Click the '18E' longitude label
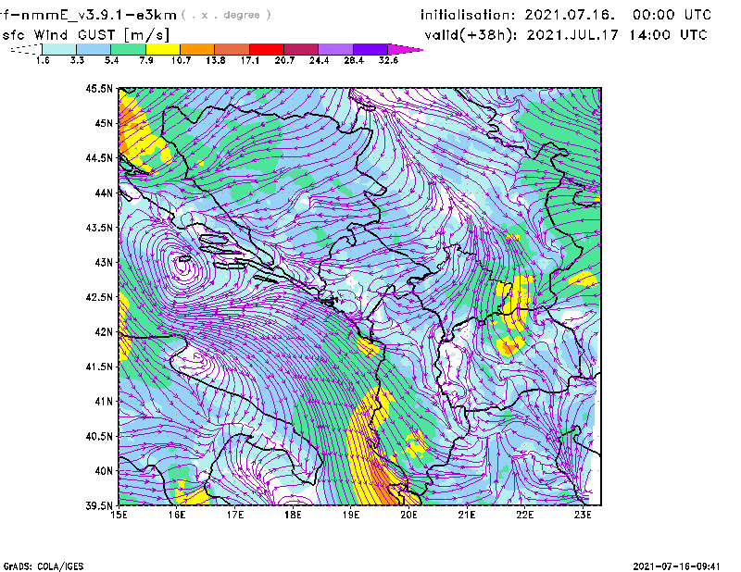Screen dimensions: 741x572 pos(293,515)
